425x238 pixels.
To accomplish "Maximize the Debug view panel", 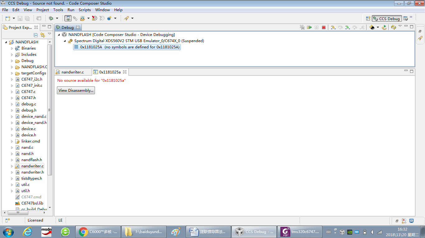I will click(412, 27).
